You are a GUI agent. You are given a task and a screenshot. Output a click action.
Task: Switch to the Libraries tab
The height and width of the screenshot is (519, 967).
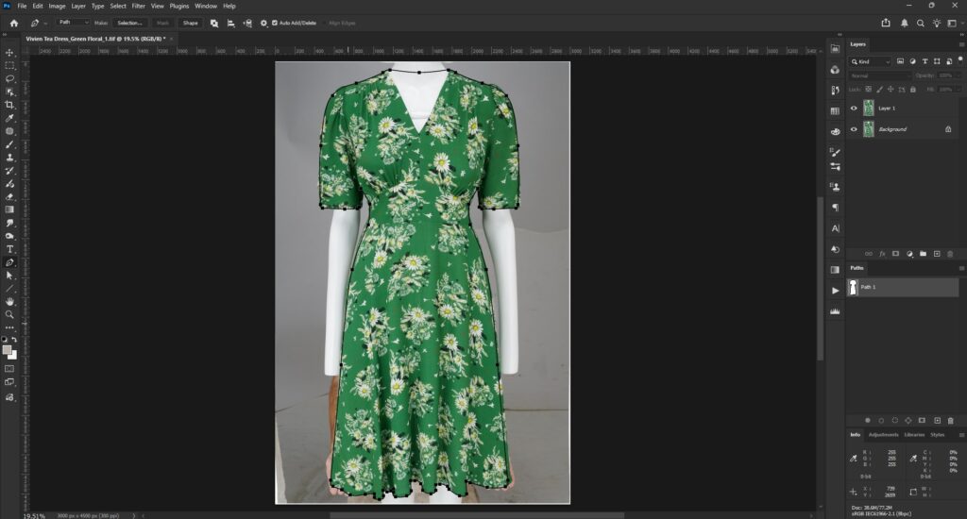click(x=914, y=435)
